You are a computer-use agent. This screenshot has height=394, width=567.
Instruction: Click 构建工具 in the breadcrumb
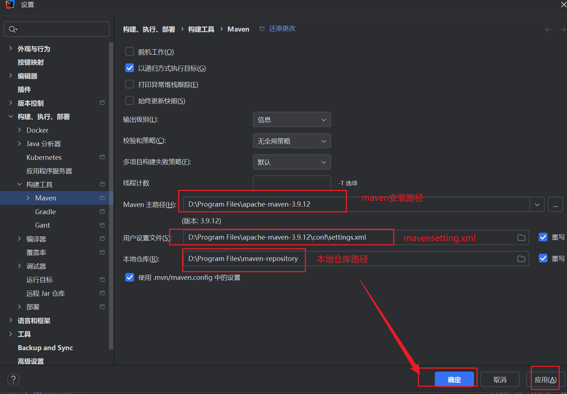[x=201, y=29]
